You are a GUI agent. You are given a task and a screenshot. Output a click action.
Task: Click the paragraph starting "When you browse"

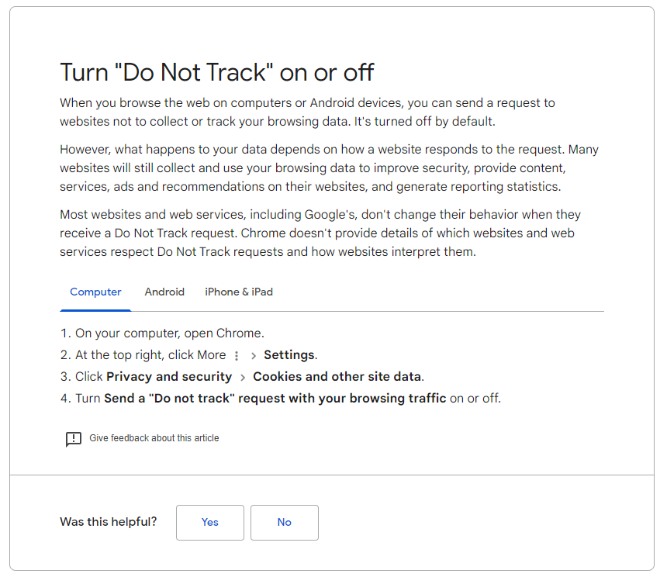point(307,112)
